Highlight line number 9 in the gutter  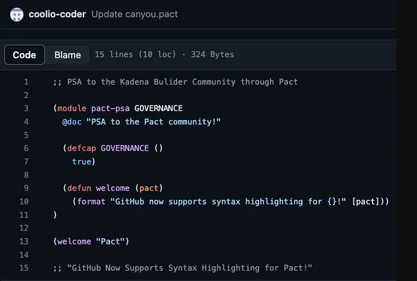click(26, 188)
